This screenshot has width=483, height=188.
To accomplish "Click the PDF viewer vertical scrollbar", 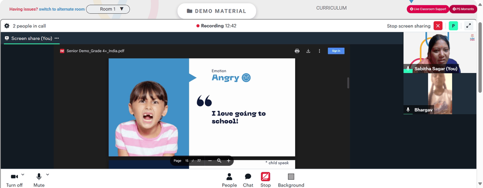I will point(348,83).
